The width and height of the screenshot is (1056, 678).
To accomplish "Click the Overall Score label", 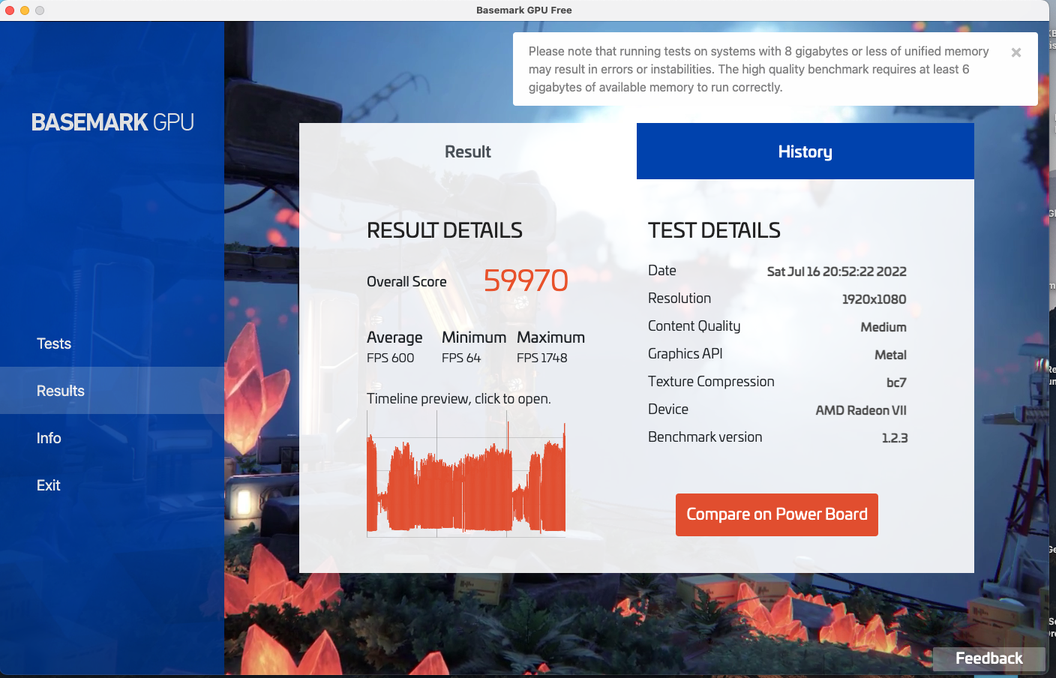I will pos(406,282).
